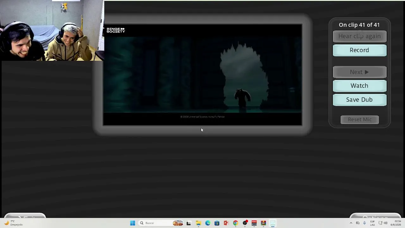The height and width of the screenshot is (228, 405).
Task: Open PowerPoint from the taskbar
Action: (226, 223)
